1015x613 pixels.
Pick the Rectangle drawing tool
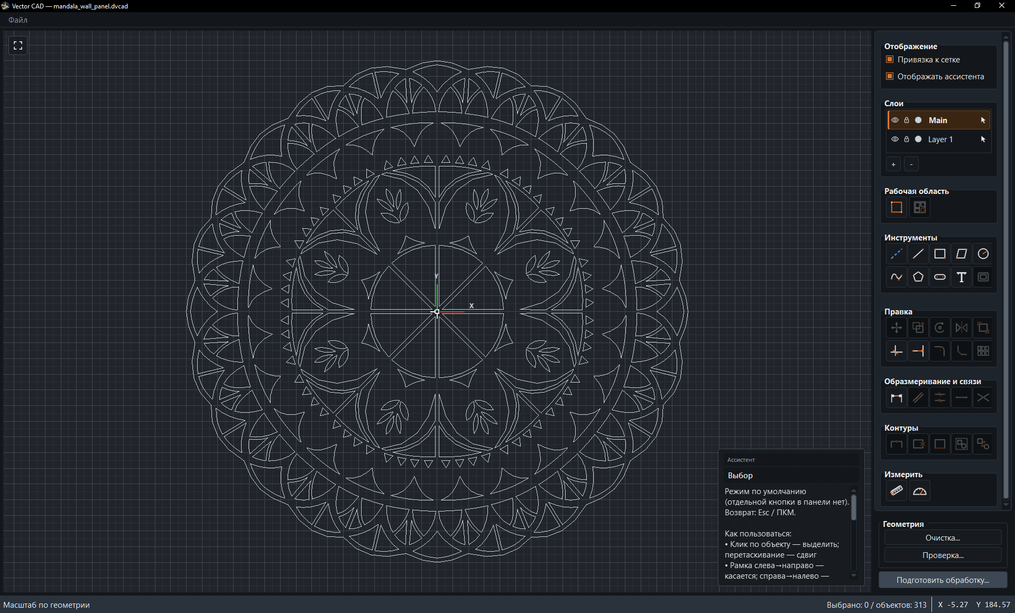(940, 254)
